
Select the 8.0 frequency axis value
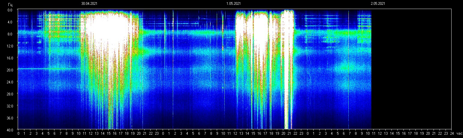point(10,34)
